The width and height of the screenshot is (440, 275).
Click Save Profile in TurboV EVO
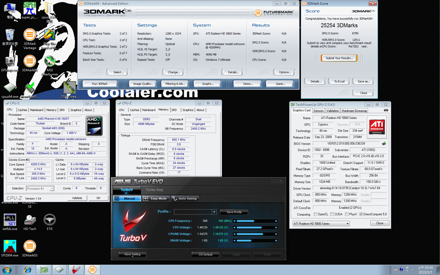[234, 212]
